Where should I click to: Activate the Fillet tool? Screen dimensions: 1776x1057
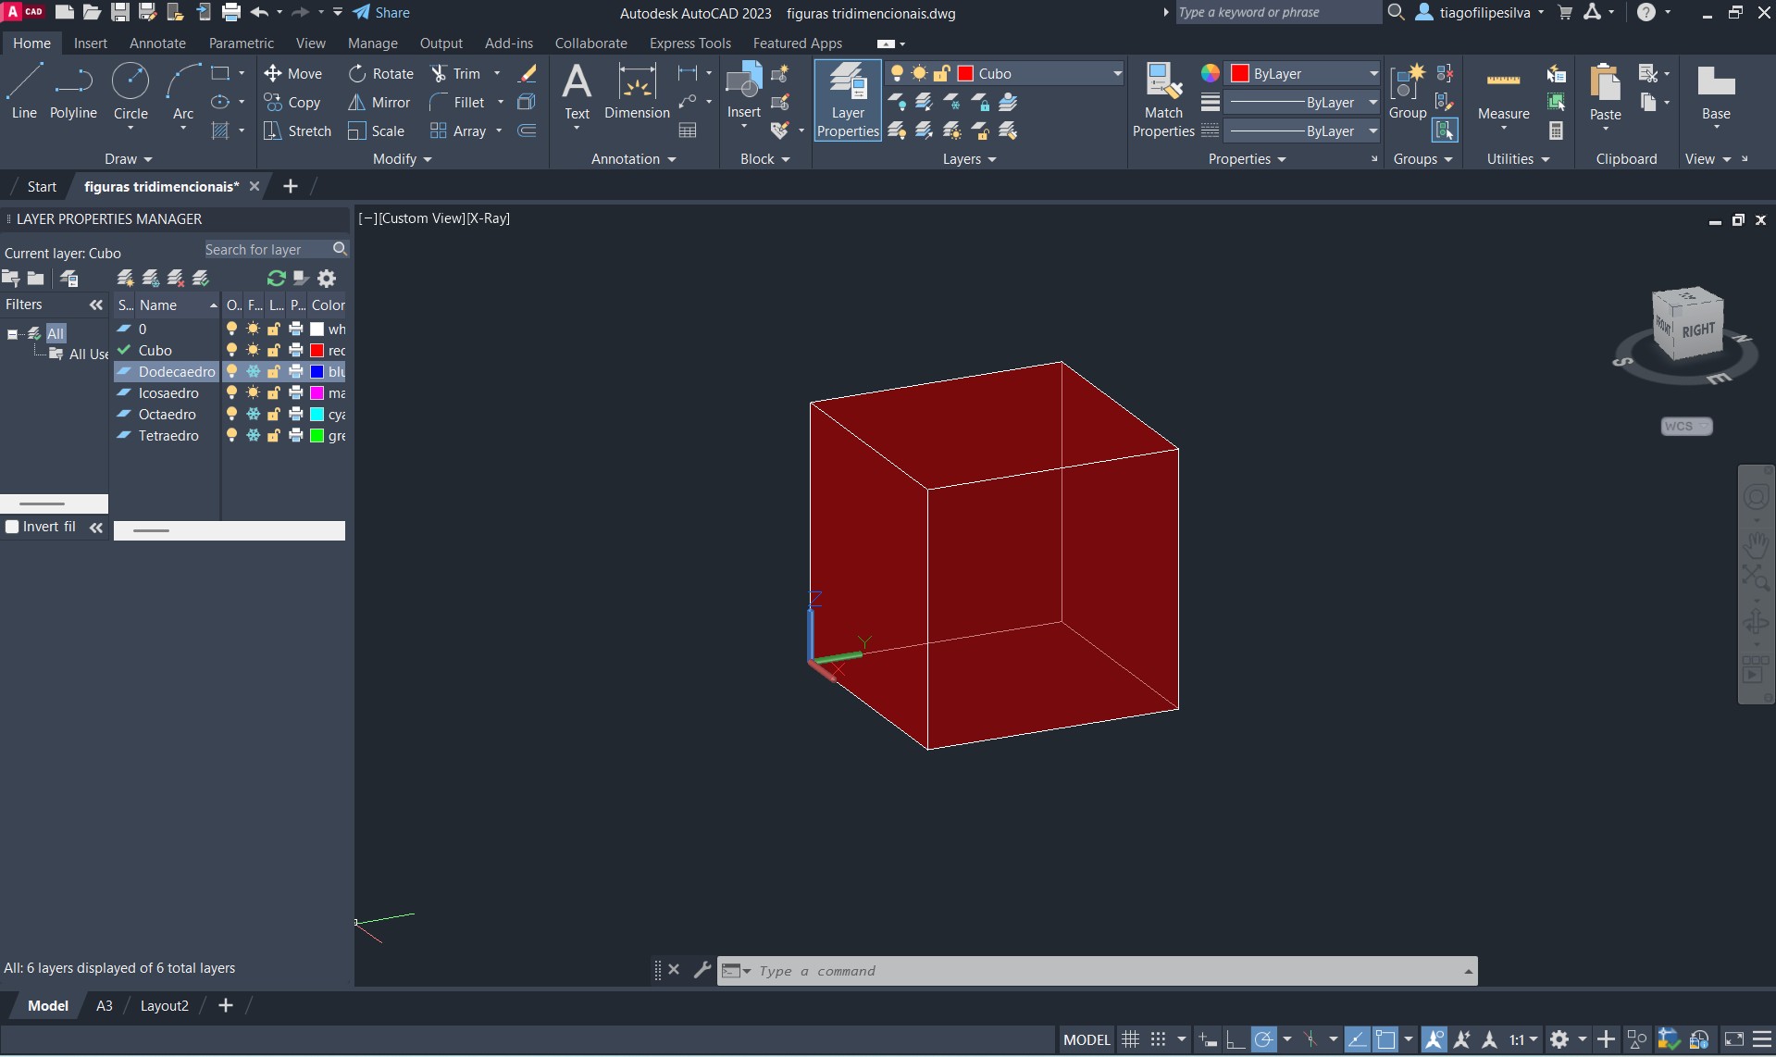[457, 102]
